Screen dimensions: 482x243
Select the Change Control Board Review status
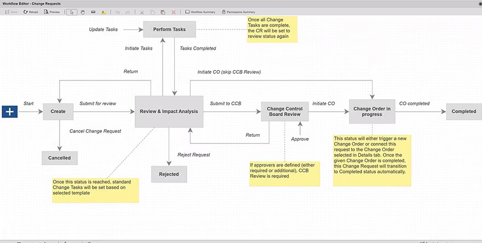(285, 112)
